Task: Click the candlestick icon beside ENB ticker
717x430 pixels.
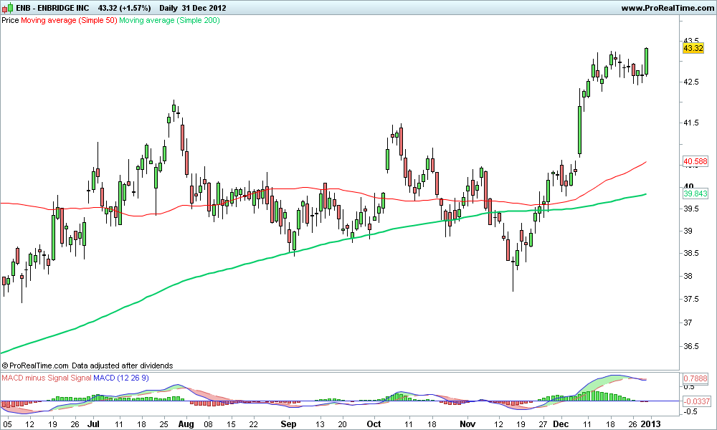Action: tap(7, 8)
